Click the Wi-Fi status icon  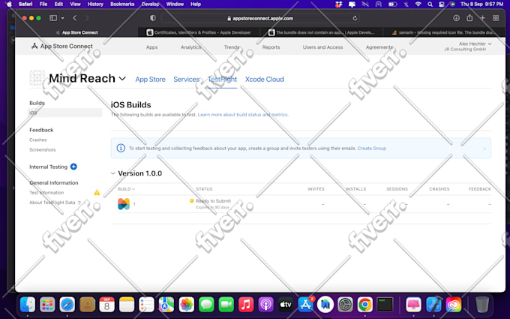point(418,5)
